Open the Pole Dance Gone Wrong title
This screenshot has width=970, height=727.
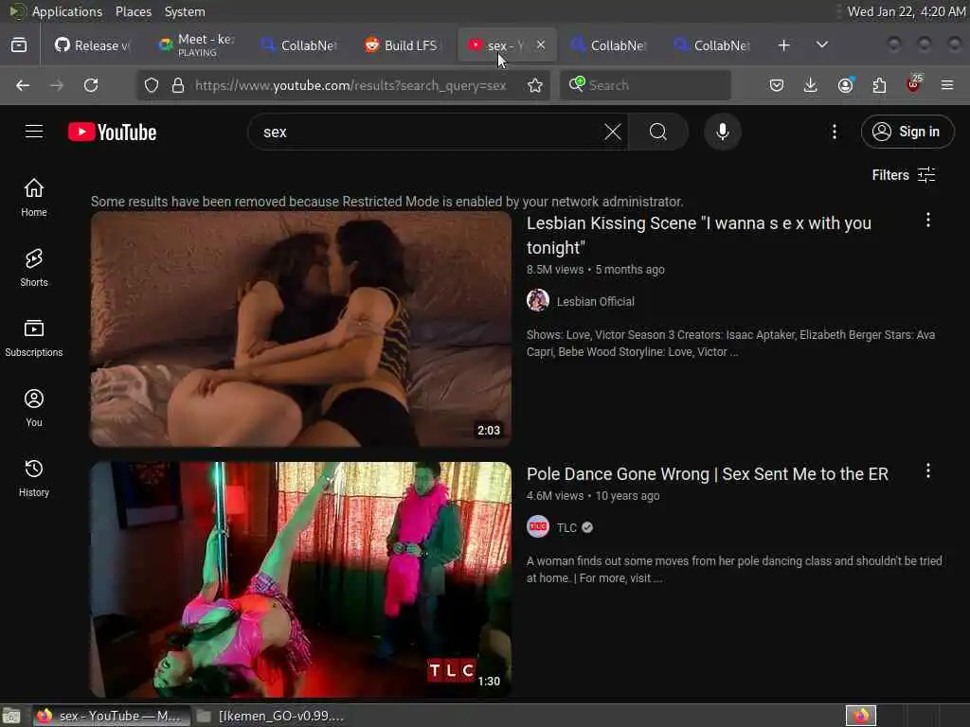(707, 474)
